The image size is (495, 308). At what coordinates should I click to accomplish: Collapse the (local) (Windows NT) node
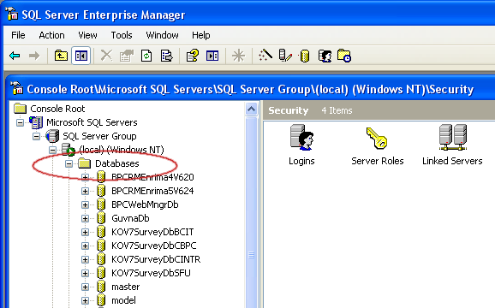53,150
